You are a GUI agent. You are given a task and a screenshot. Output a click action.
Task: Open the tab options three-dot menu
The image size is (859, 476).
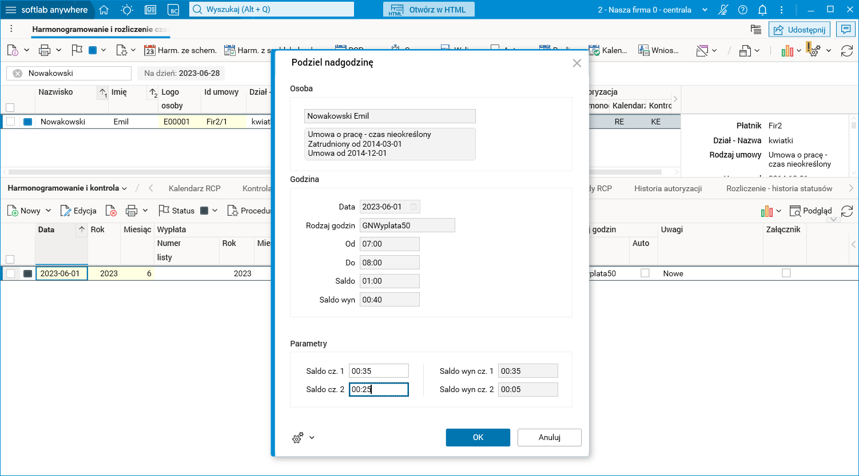coord(11,29)
